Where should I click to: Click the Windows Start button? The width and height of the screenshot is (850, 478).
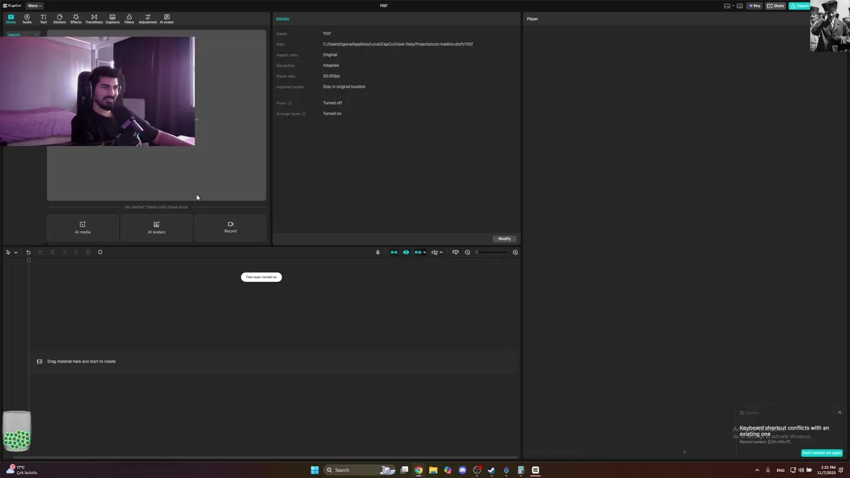(315, 470)
